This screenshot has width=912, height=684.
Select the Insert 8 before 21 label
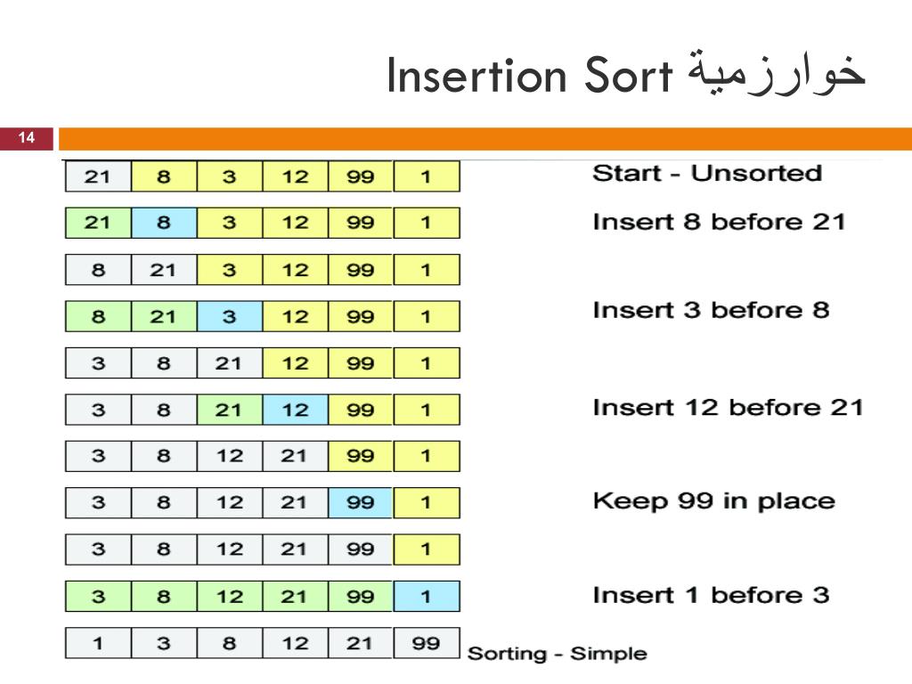[719, 222]
